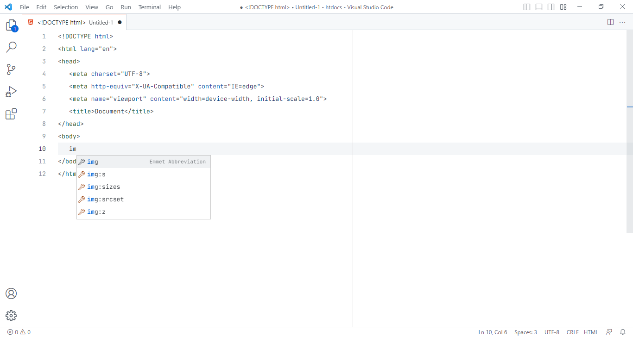633x337 pixels.
Task: Open the Explorer view in activity bar
Action: tap(11, 25)
